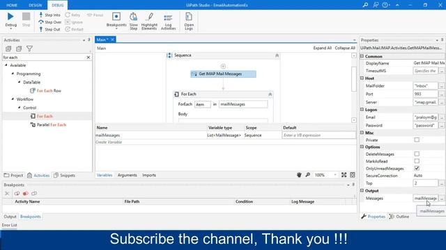The height and width of the screenshot is (250, 446).
Task: Click the fit to screen icon
Action: (344, 175)
